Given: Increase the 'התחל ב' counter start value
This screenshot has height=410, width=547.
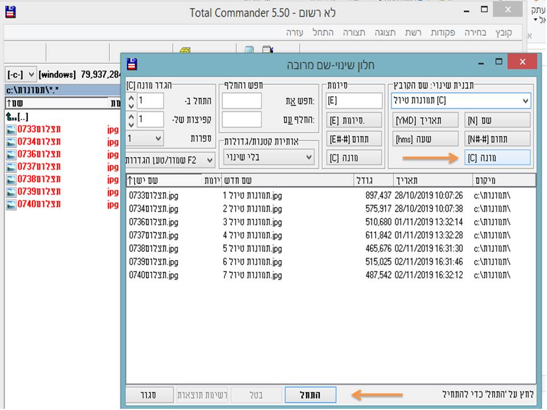Looking at the screenshot, I should tap(131, 98).
